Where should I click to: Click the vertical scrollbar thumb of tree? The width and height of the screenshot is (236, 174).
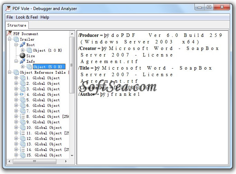click(72, 65)
